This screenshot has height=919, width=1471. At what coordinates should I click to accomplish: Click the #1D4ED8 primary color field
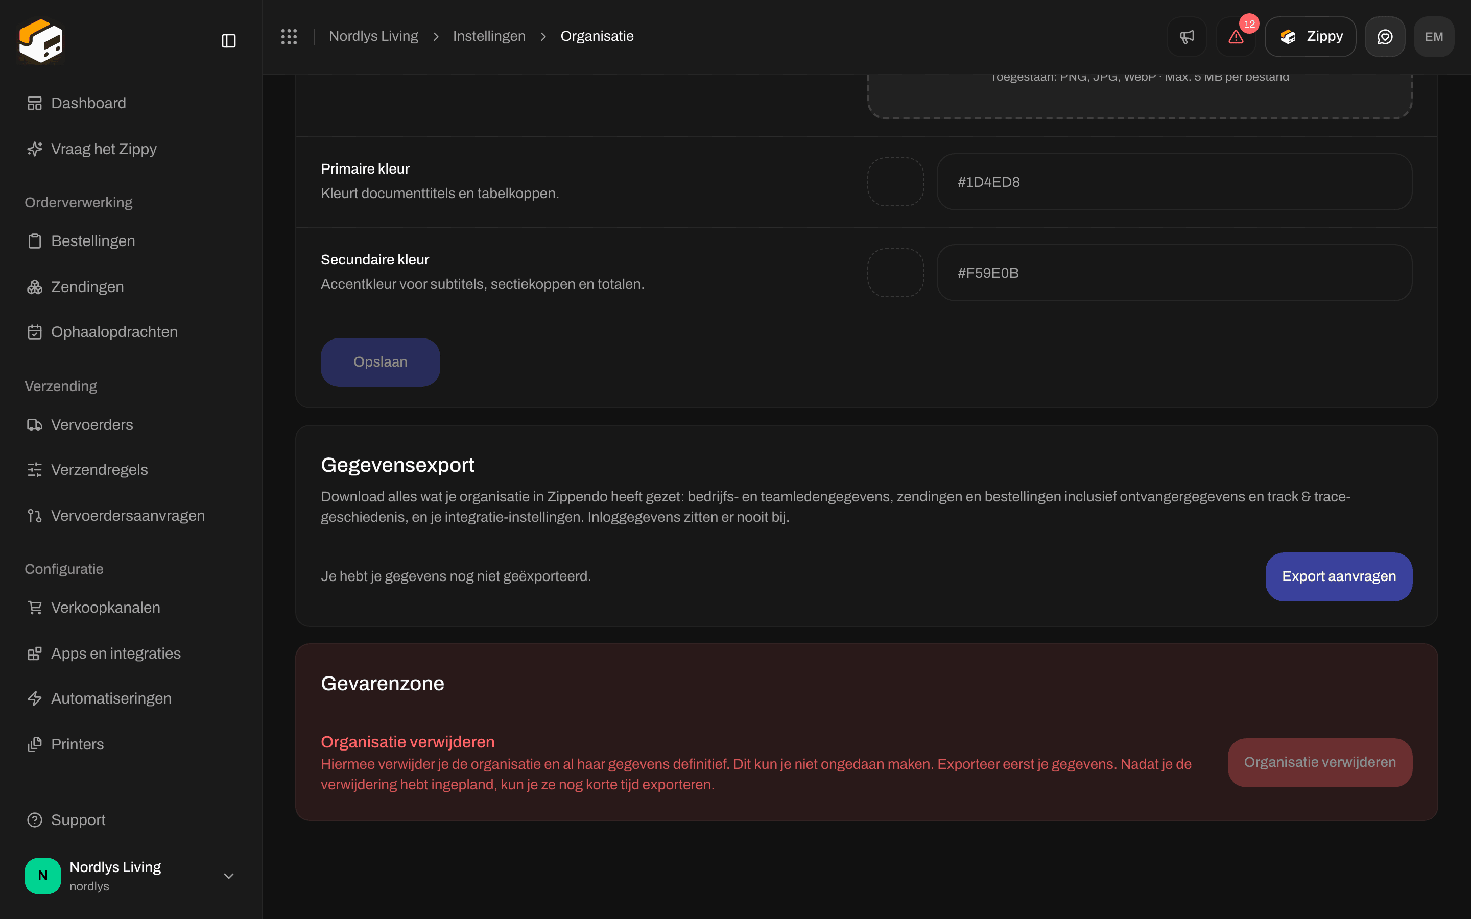click(x=1174, y=182)
